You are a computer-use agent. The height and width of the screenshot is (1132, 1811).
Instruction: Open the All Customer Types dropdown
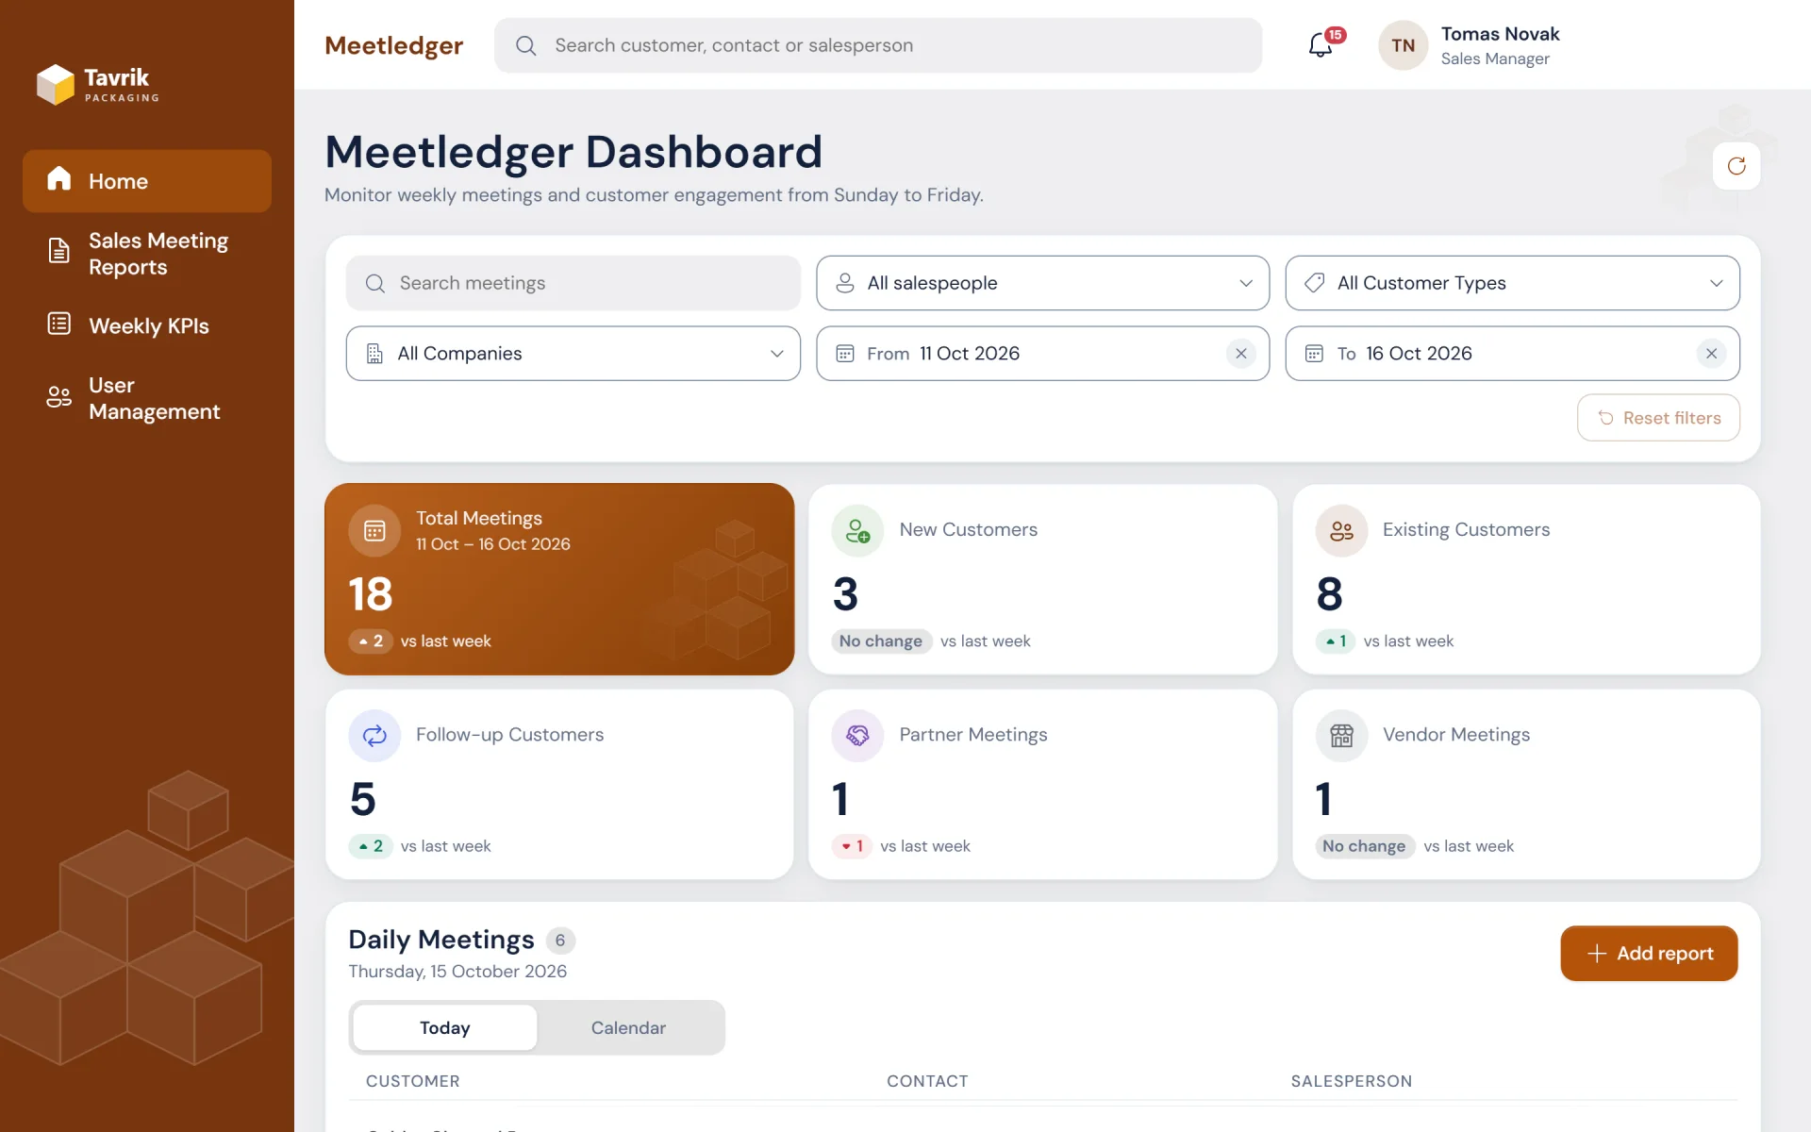[x=1512, y=283]
